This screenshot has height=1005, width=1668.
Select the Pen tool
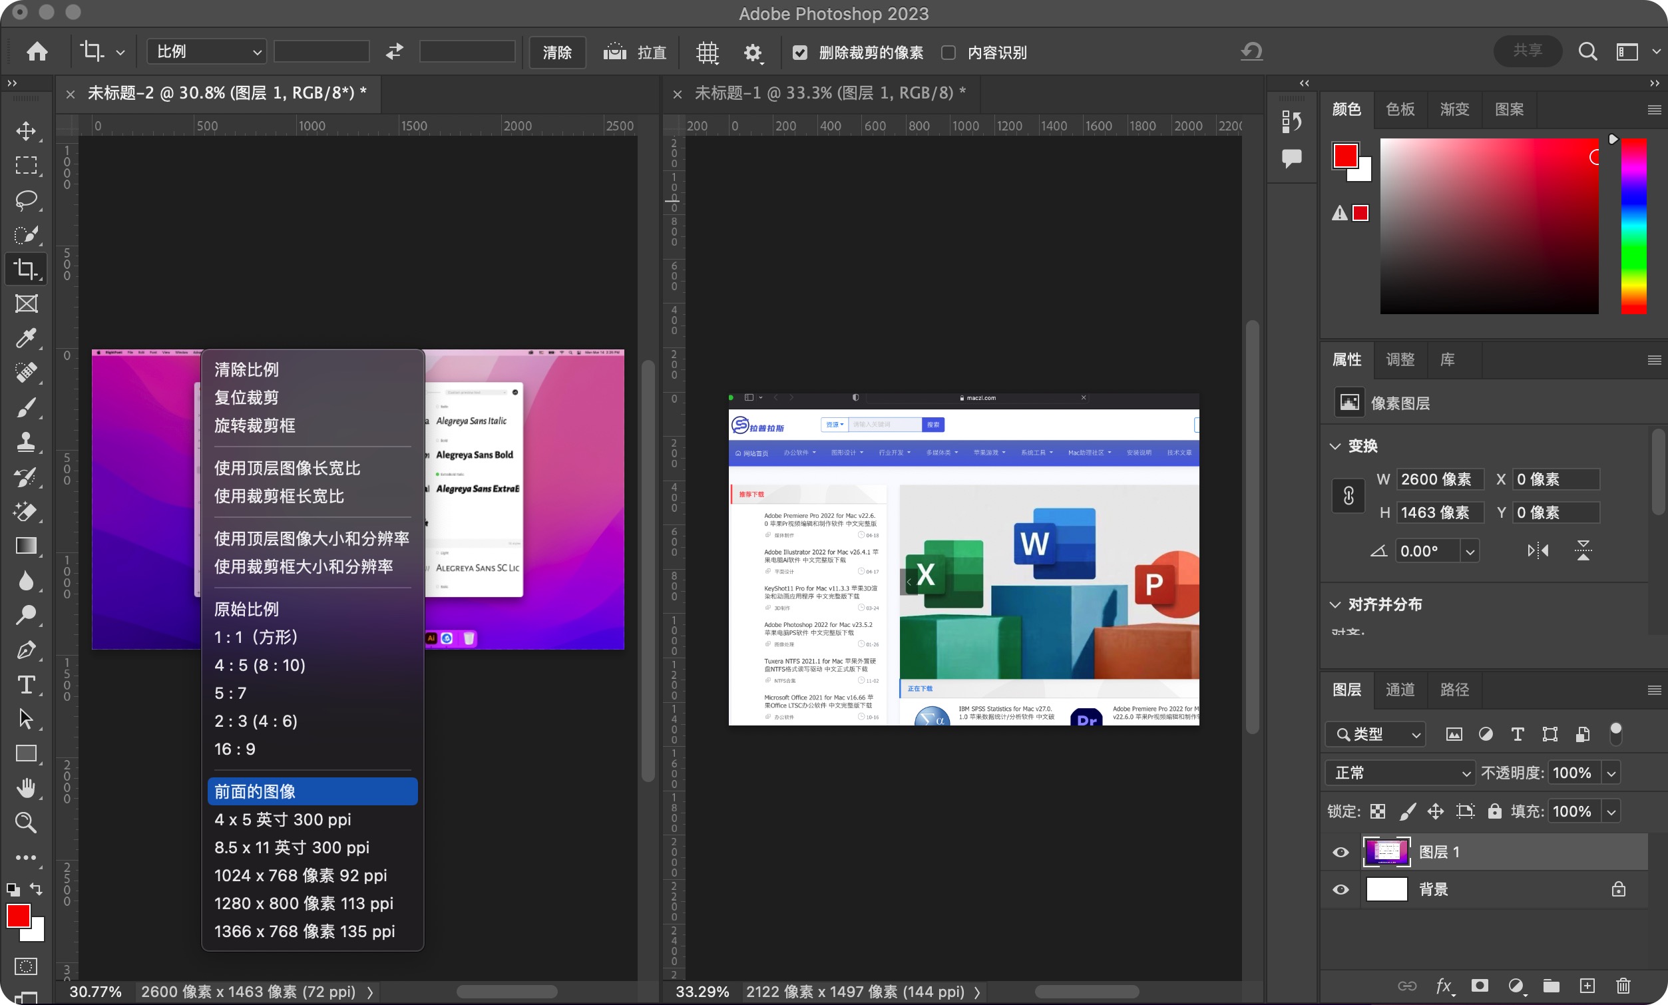pyautogui.click(x=27, y=650)
